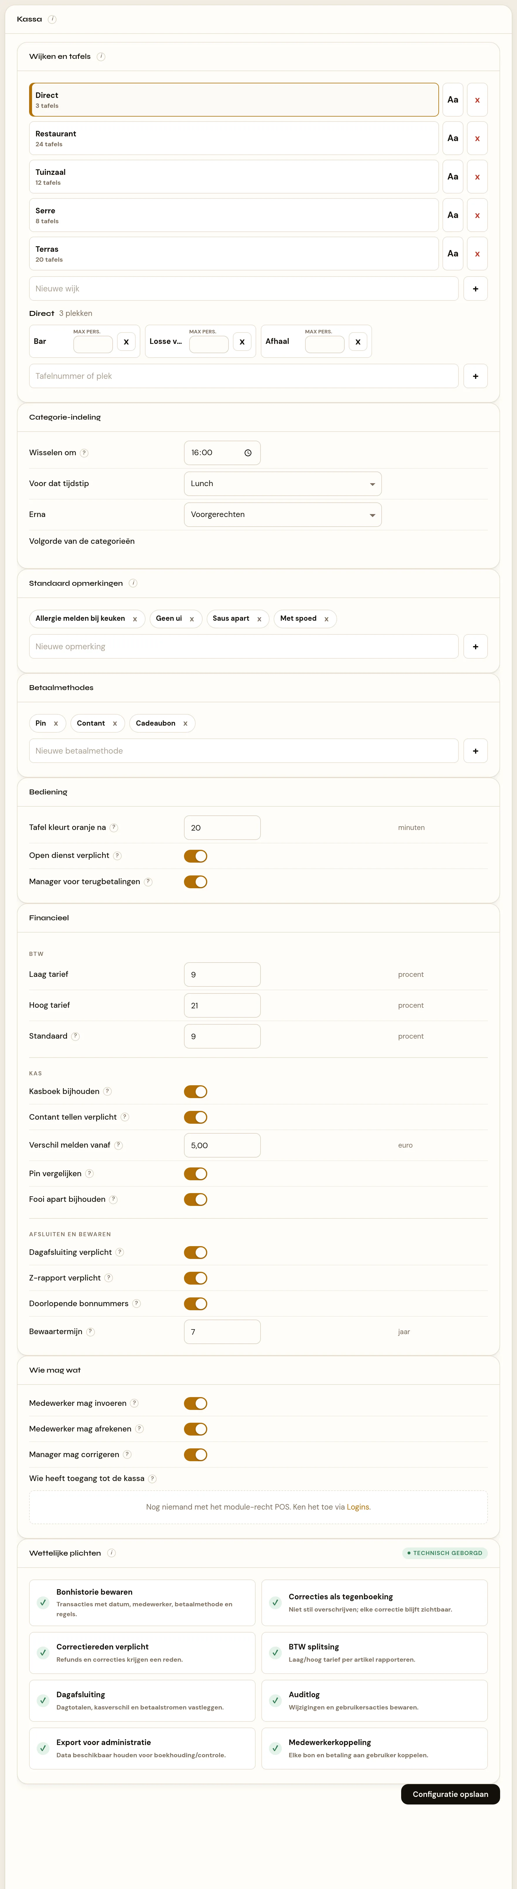
Task: Toggle Contant tellen verplicht
Action: pos(196,1118)
